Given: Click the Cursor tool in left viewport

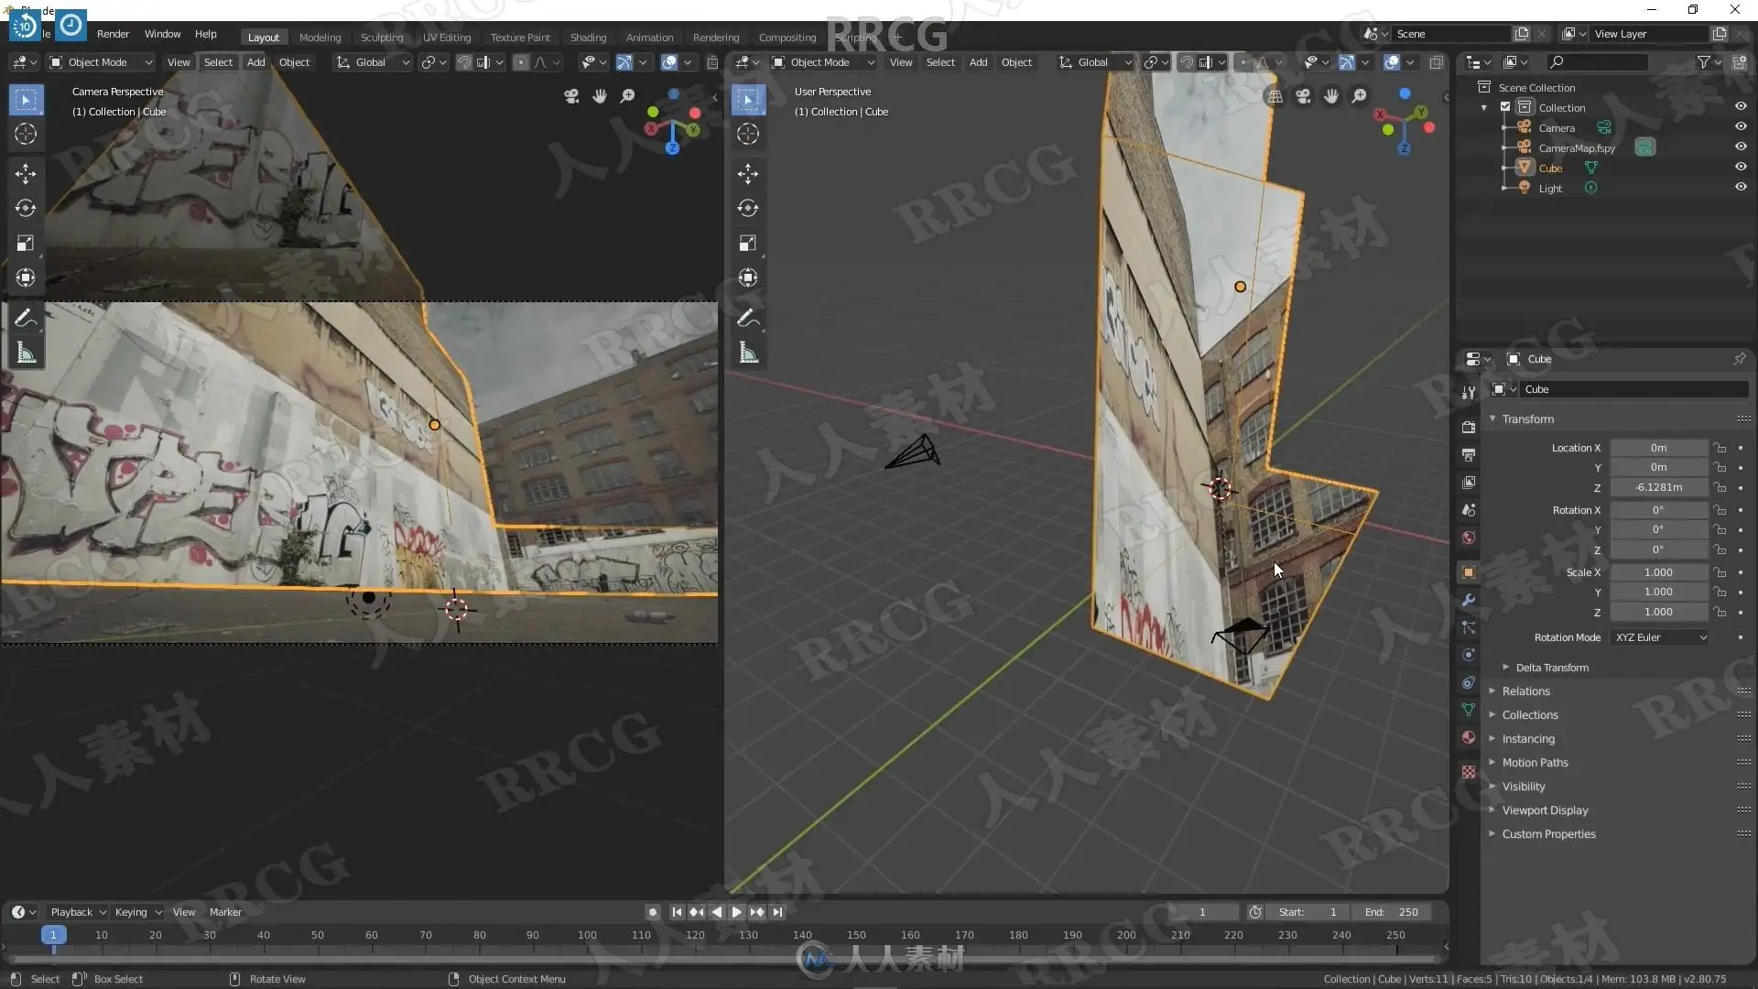Looking at the screenshot, I should pyautogui.click(x=26, y=134).
